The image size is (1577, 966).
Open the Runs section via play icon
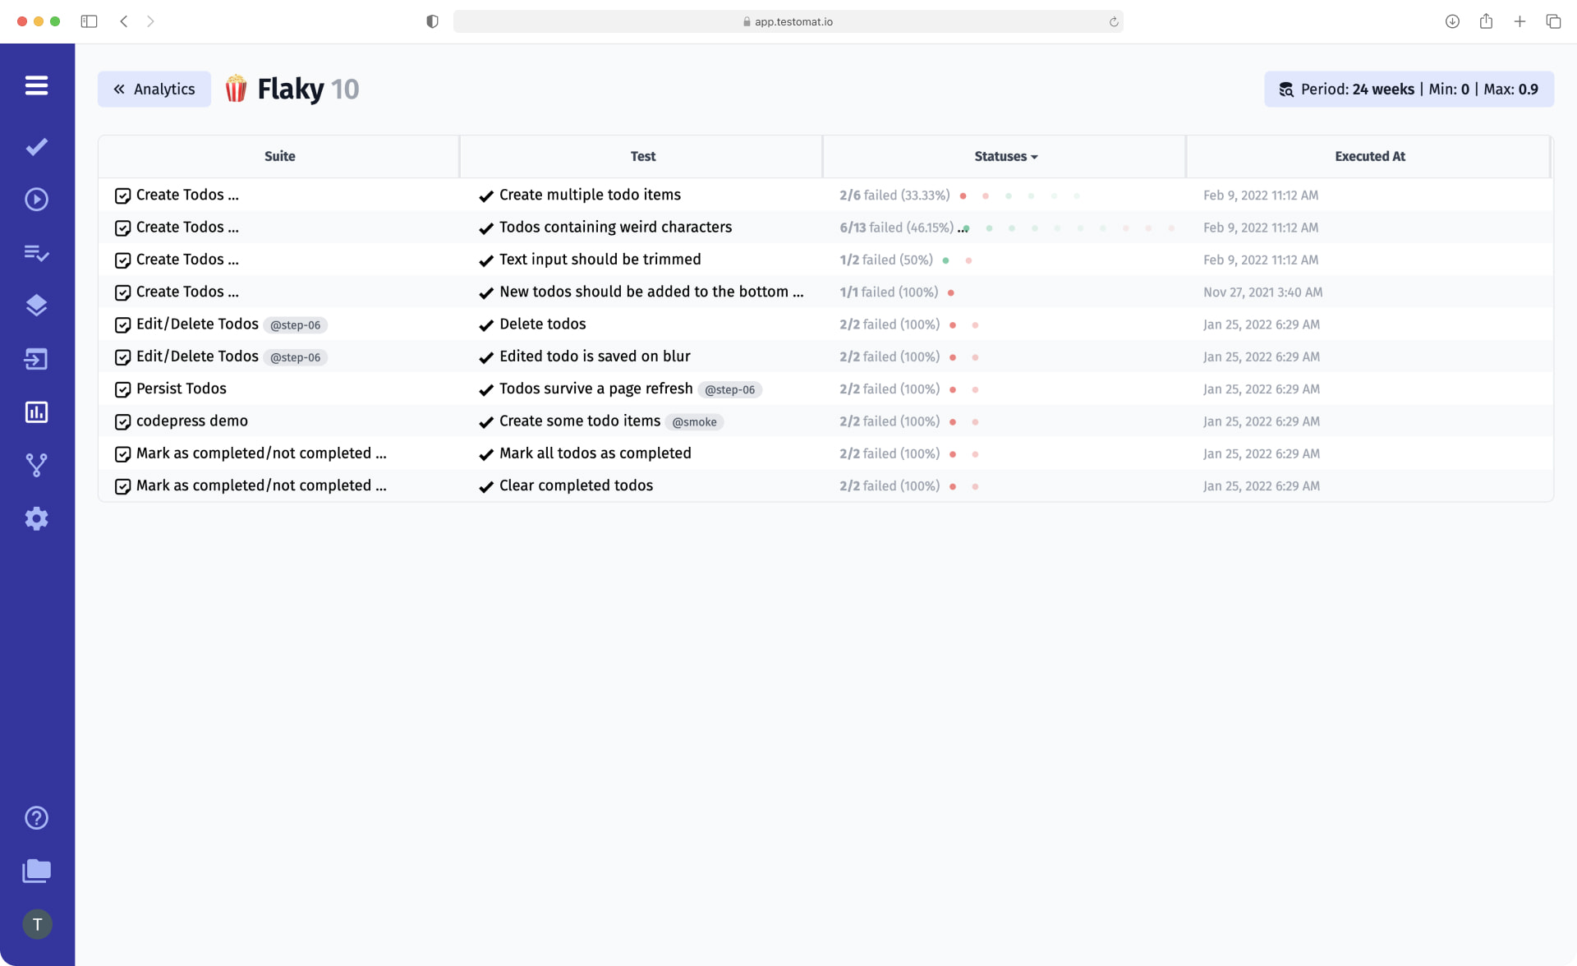(x=37, y=199)
